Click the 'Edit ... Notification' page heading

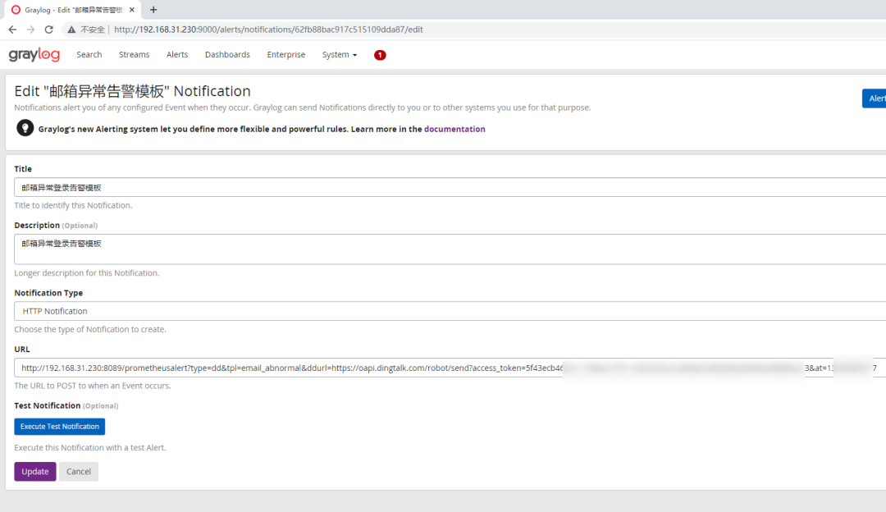pos(132,91)
